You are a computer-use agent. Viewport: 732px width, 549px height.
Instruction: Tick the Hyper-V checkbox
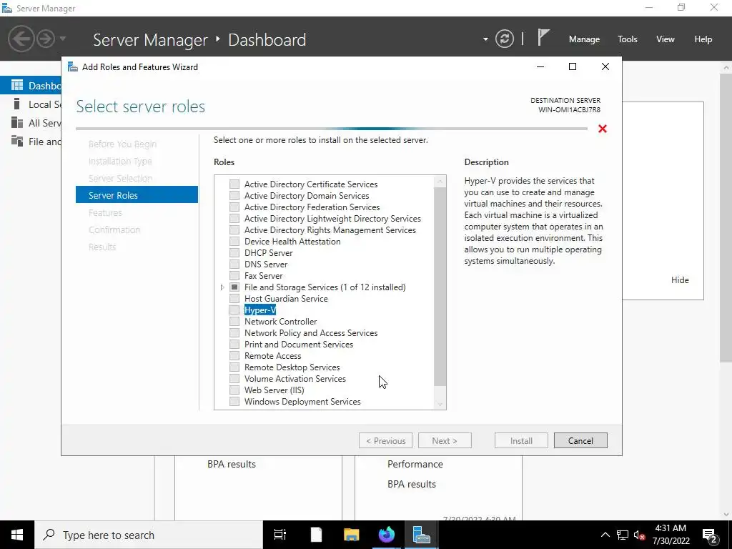point(234,310)
